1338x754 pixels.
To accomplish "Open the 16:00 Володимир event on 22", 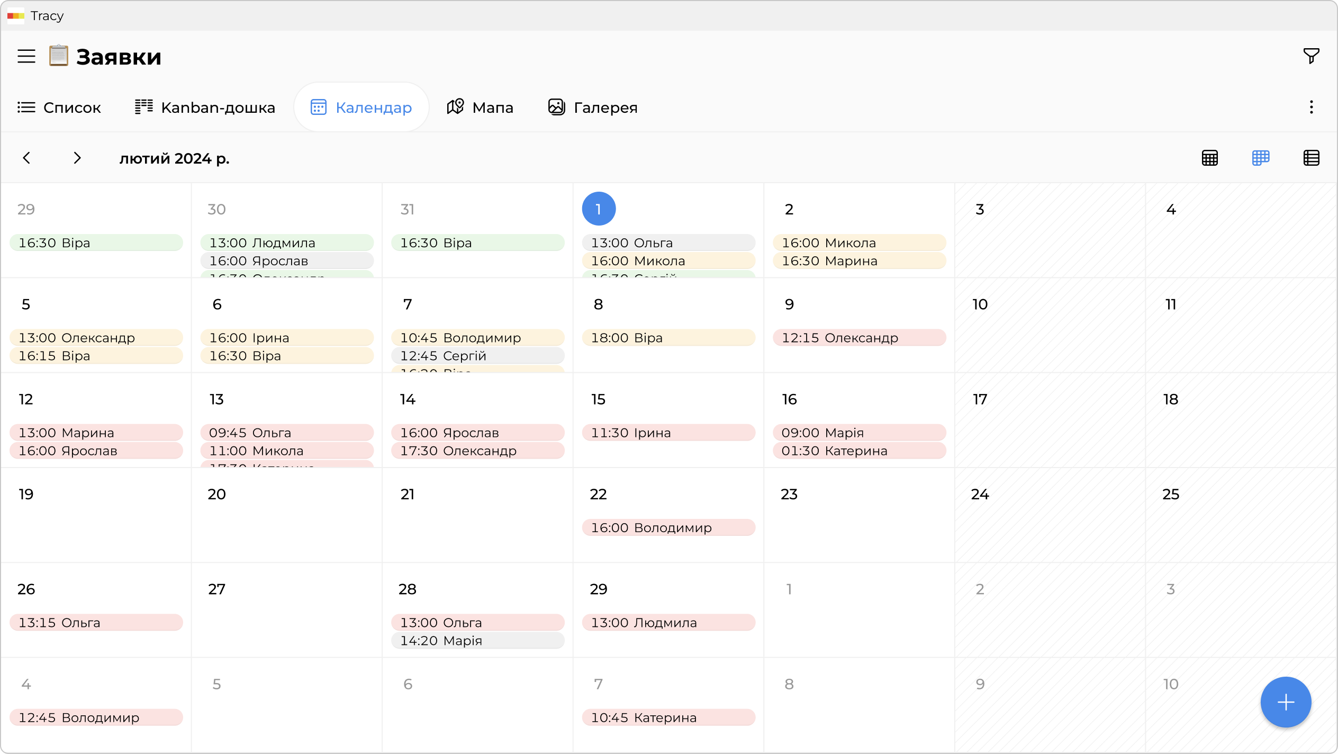I will 668,527.
